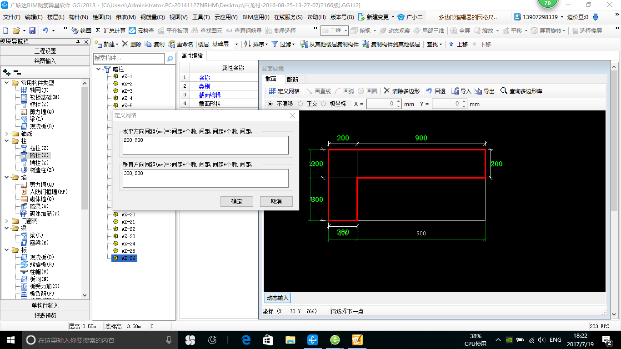Click Windows Start button
The image size is (621, 349).
(10, 340)
